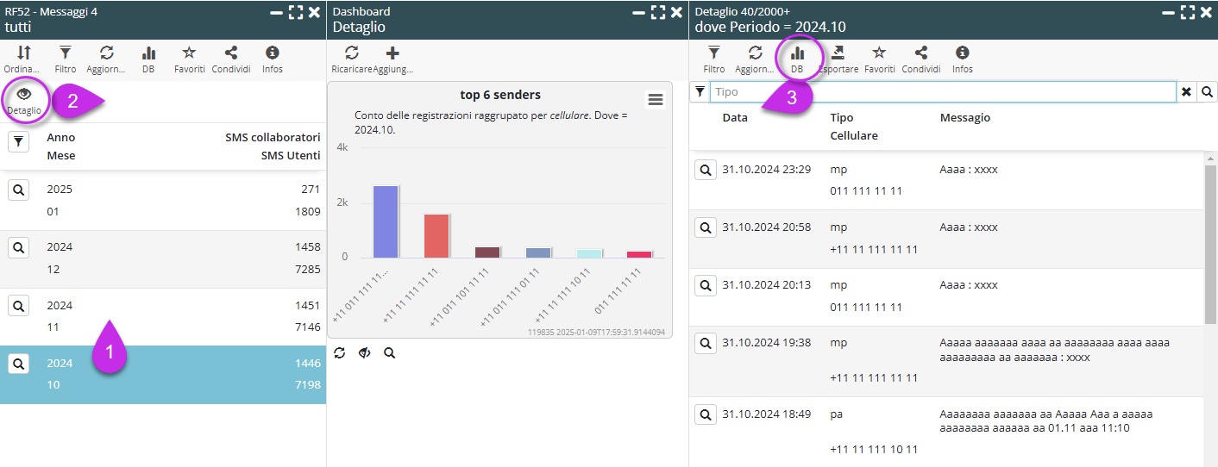Click Ricaricare on the Dashboard

(x=351, y=59)
